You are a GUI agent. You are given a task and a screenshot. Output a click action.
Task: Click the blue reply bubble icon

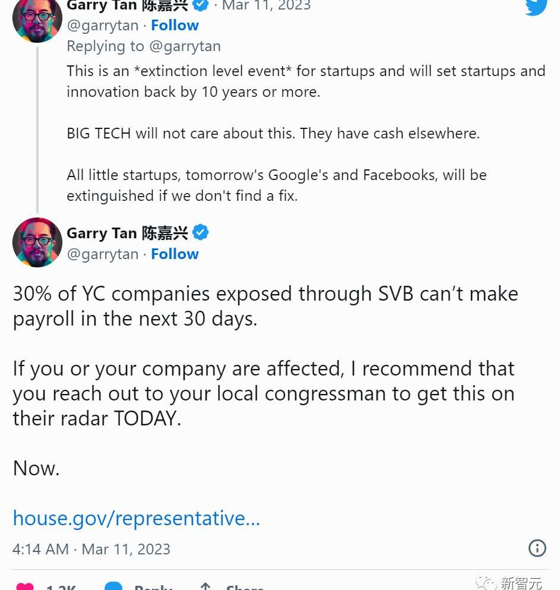pyautogui.click(x=113, y=586)
